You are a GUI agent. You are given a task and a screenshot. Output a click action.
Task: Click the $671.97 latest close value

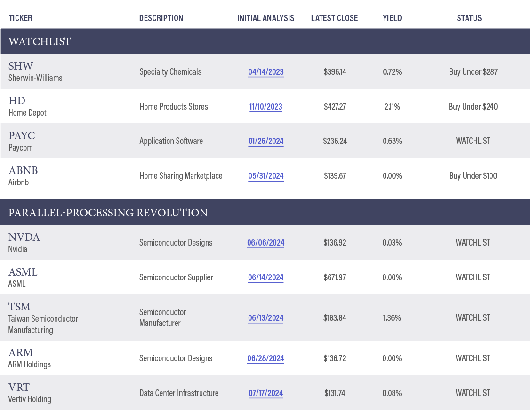[x=335, y=277]
